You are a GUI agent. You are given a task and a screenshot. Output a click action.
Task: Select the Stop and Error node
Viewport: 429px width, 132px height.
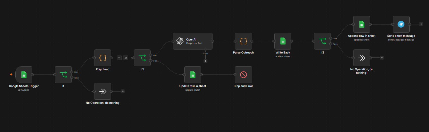[243, 74]
